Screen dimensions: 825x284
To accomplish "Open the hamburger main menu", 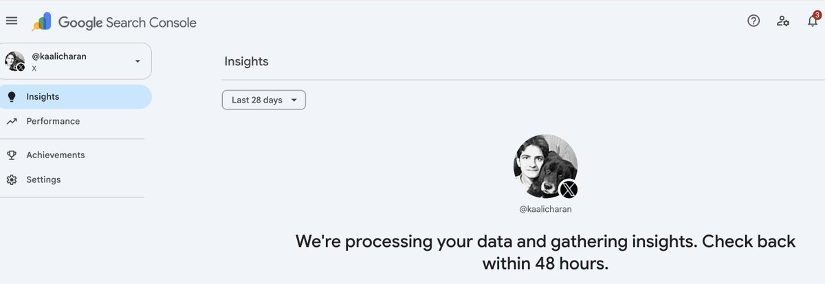I will point(11,21).
